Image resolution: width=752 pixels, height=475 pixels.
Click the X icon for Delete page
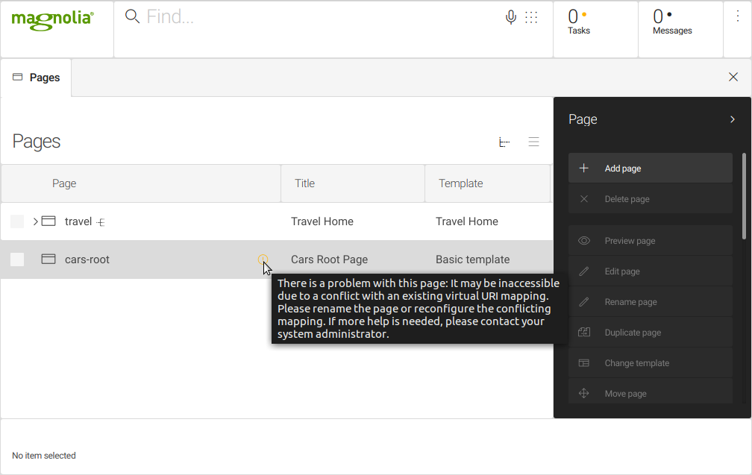[583, 199]
